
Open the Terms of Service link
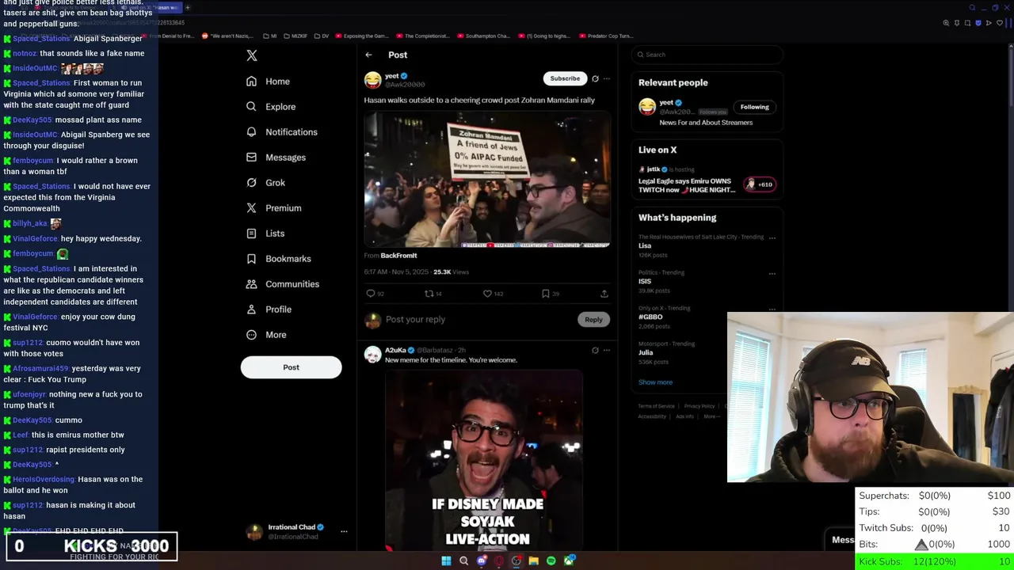pos(657,406)
